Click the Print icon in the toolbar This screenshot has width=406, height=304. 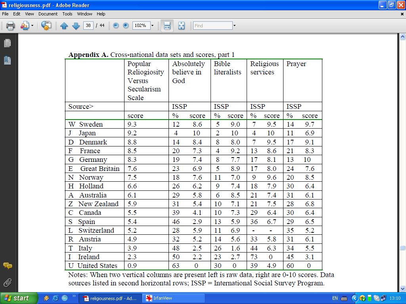(x=10, y=26)
